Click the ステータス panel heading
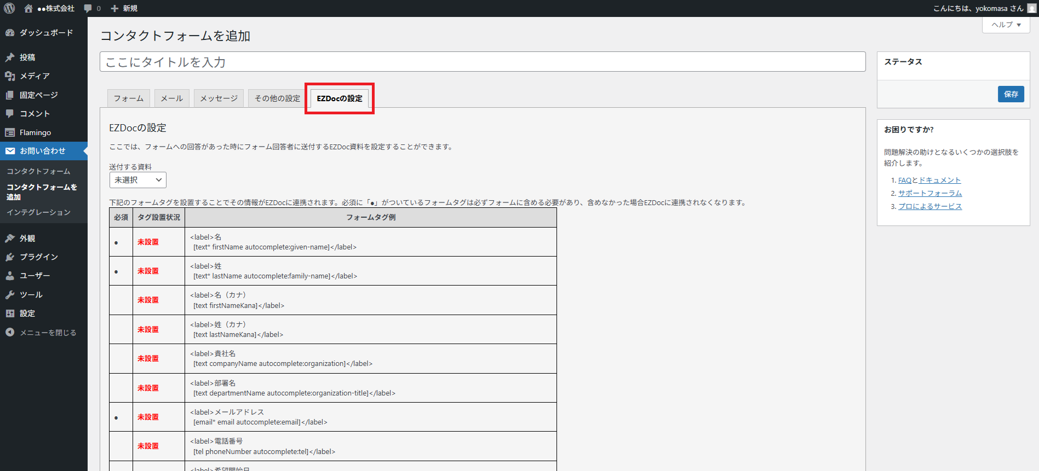 click(x=903, y=62)
